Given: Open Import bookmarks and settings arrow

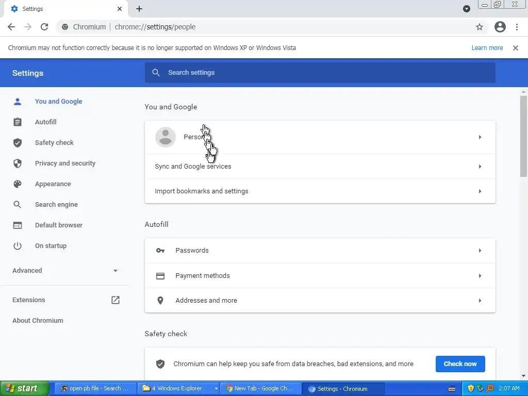Looking at the screenshot, I should 480,191.
